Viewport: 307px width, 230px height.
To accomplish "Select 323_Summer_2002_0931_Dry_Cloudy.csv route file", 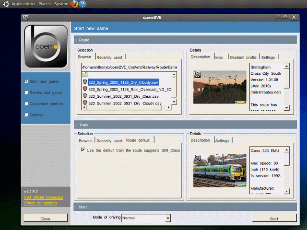I will [x=125, y=103].
